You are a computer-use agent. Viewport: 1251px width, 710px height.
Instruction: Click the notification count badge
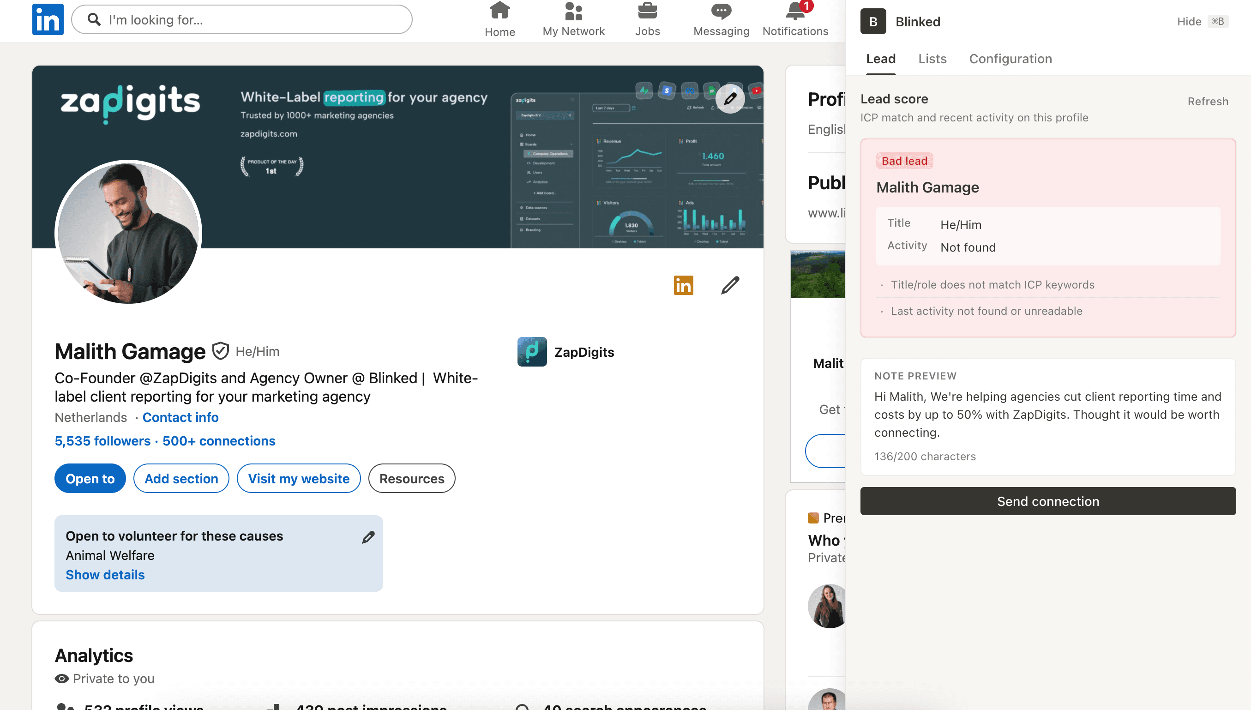(x=807, y=6)
